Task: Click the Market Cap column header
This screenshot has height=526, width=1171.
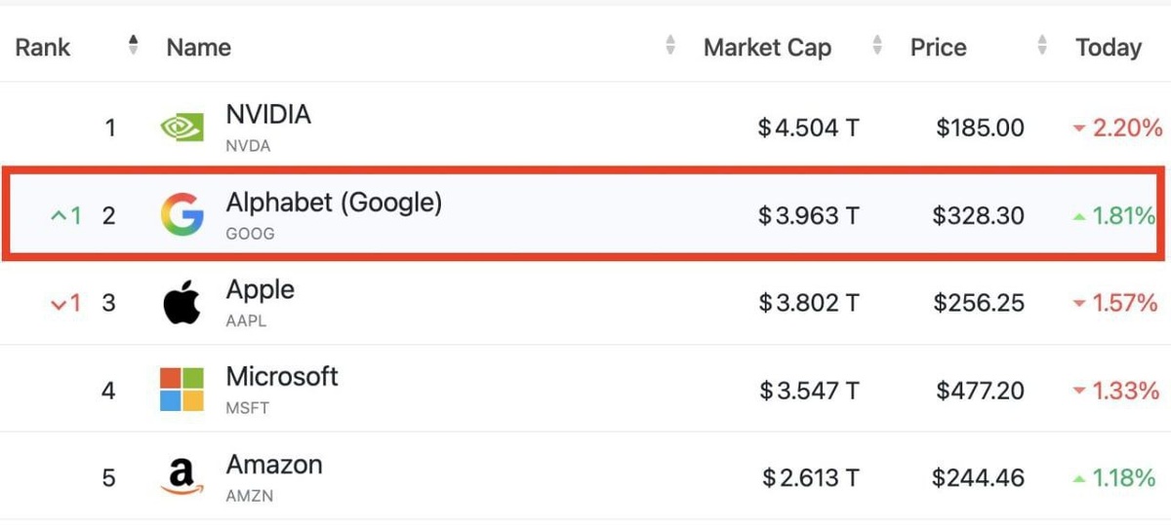Action: [x=767, y=47]
